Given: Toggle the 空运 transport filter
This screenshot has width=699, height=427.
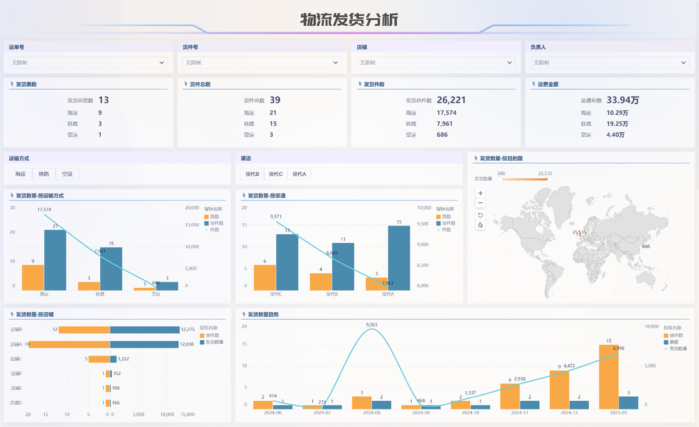Looking at the screenshot, I should (x=68, y=174).
